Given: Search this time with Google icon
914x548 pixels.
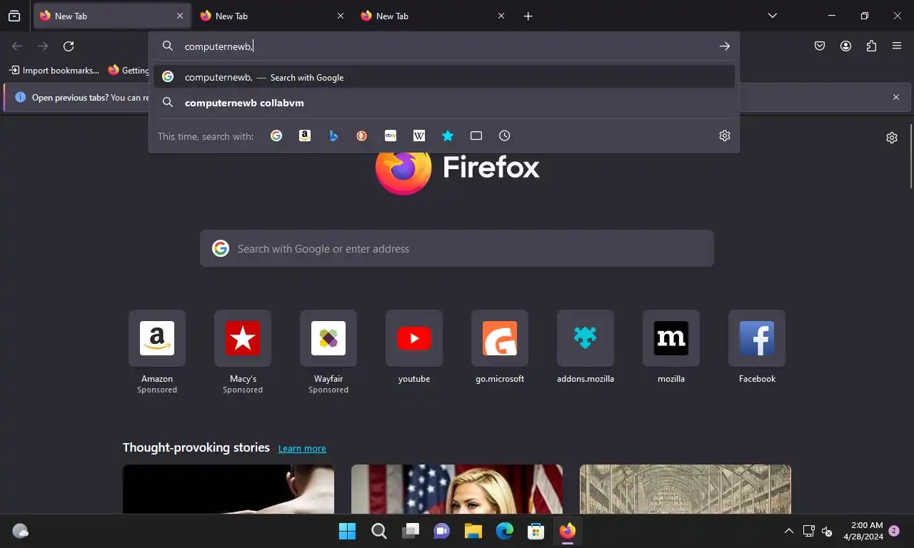Looking at the screenshot, I should click(276, 136).
